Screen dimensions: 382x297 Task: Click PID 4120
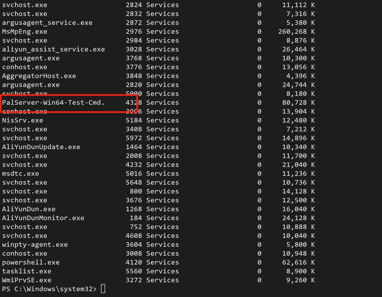(134, 262)
